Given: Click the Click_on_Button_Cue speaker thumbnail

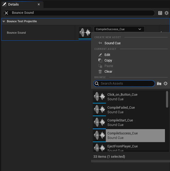Looking at the screenshot, I should coord(99,97).
